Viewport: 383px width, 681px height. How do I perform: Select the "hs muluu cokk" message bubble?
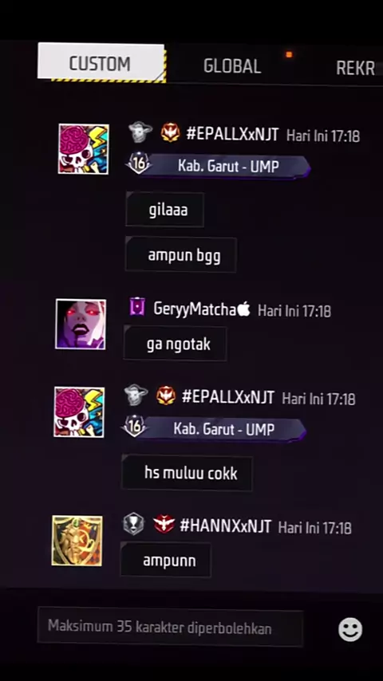click(x=188, y=473)
